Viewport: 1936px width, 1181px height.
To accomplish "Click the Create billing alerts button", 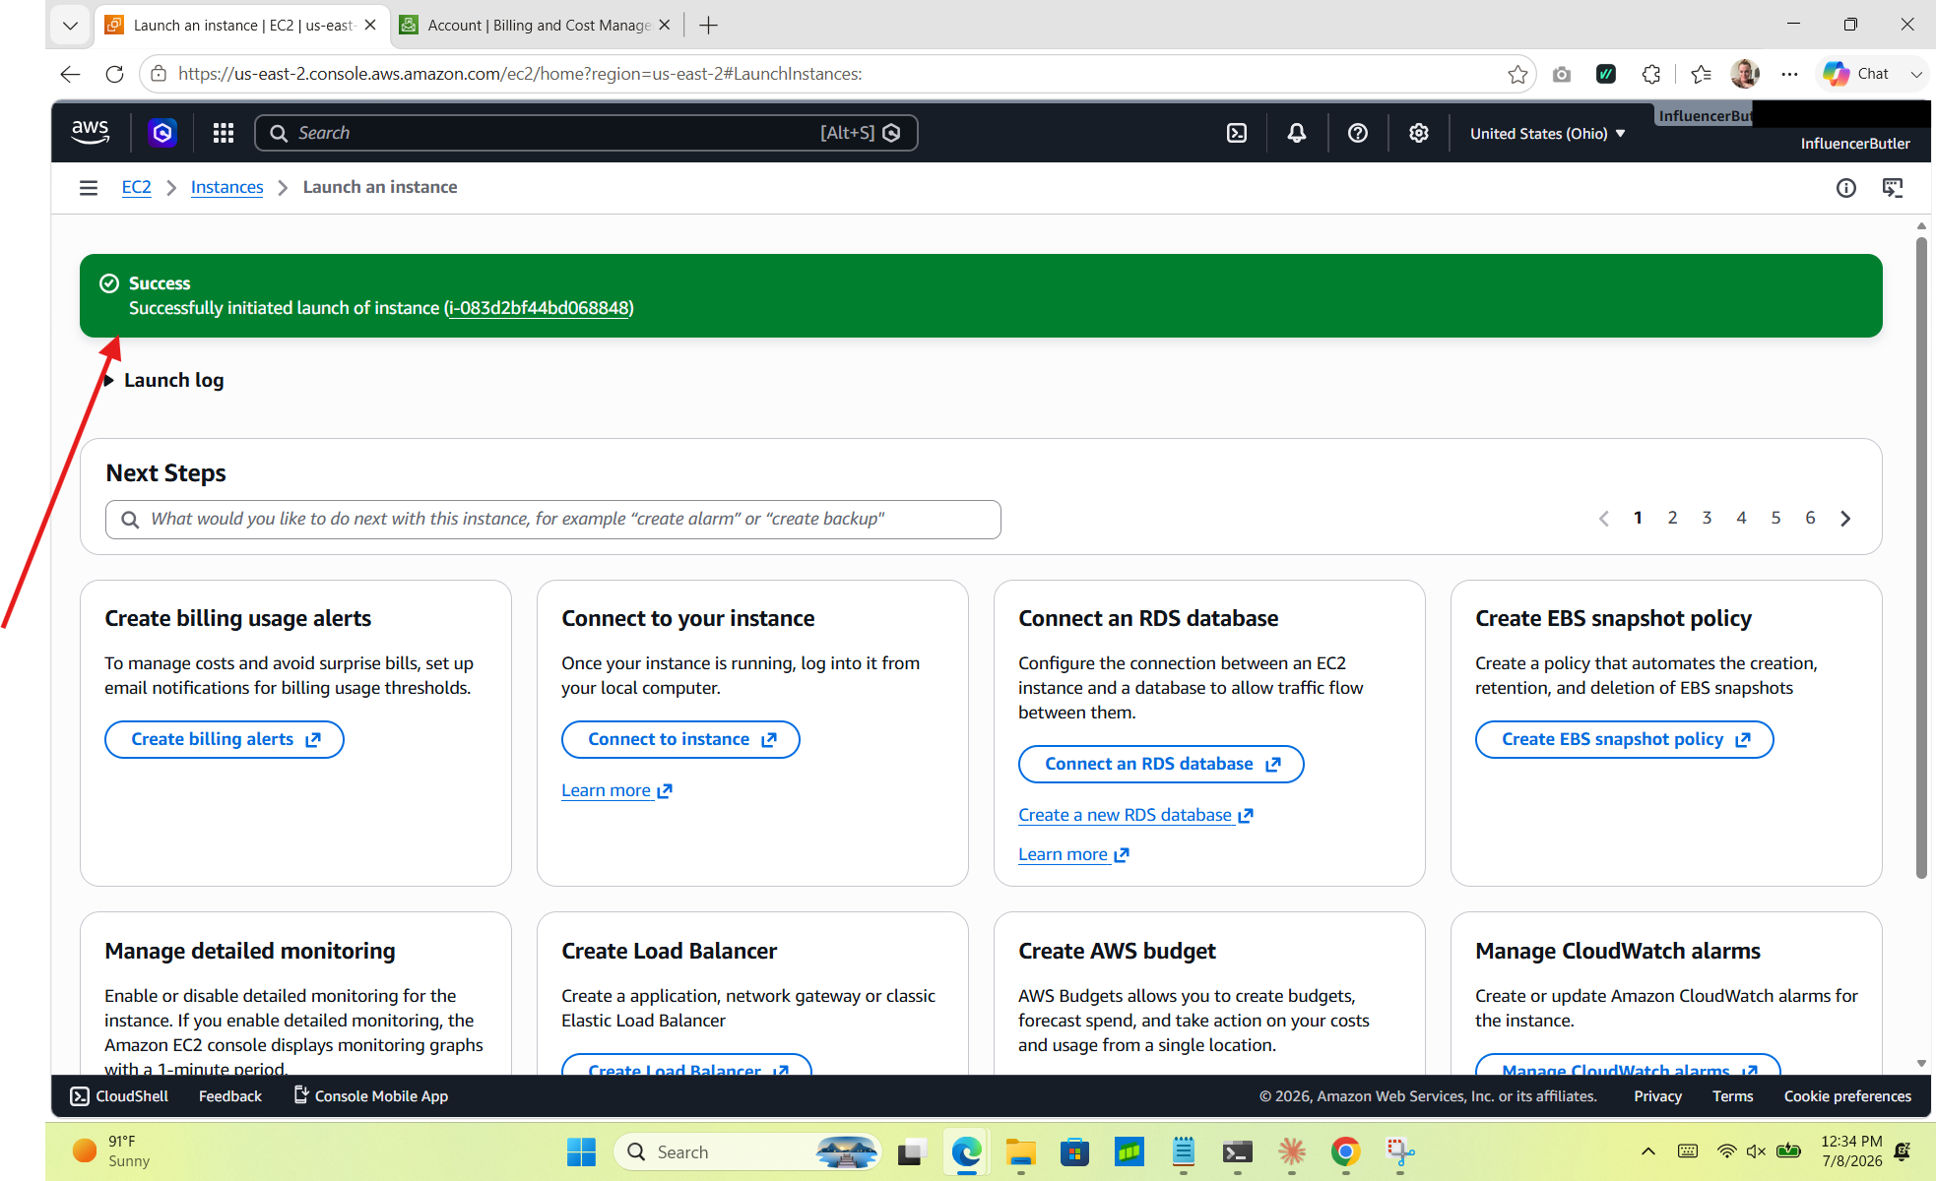I will point(225,739).
